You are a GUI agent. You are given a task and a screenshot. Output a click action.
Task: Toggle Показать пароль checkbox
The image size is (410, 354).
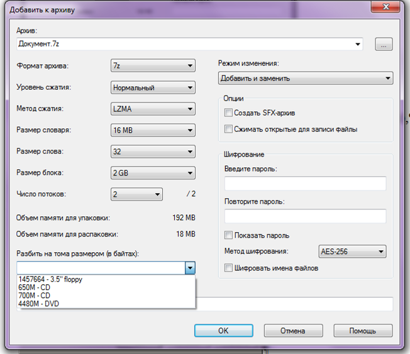pos(228,235)
